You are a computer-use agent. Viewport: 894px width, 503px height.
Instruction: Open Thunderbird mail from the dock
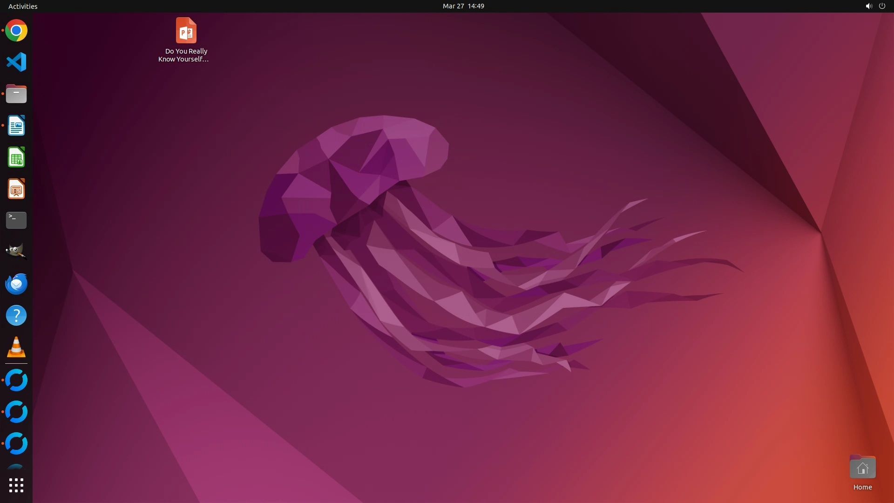click(x=16, y=284)
